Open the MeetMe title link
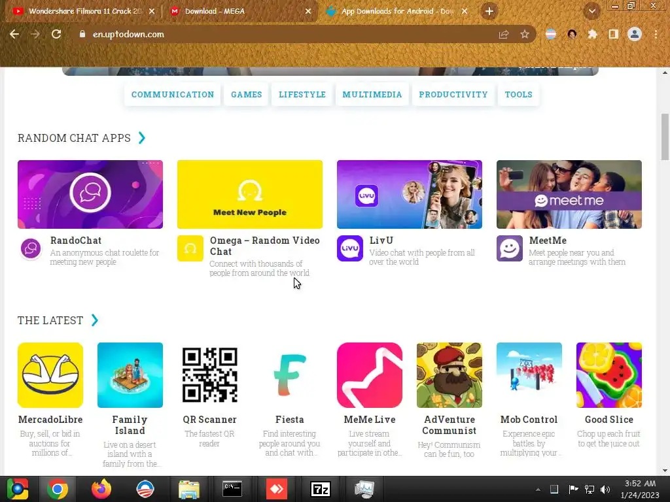 click(x=548, y=241)
